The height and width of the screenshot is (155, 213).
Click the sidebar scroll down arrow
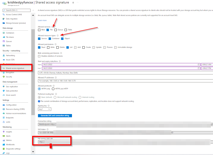[33, 152]
